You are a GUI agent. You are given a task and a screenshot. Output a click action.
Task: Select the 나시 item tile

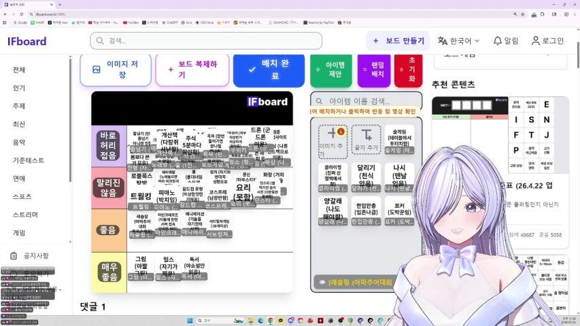pyautogui.click(x=399, y=178)
